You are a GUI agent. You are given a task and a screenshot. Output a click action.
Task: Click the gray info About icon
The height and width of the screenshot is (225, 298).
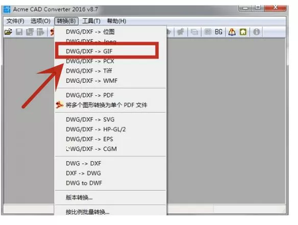point(257,32)
